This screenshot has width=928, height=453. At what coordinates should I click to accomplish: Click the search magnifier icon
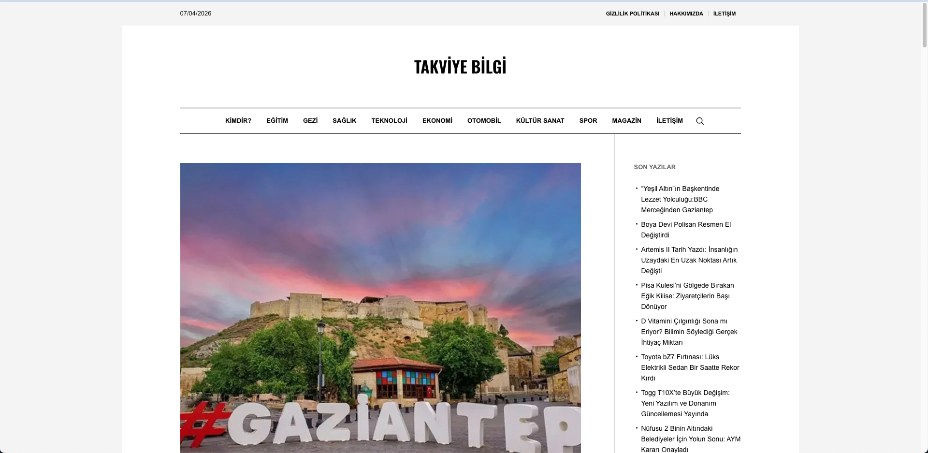click(699, 121)
